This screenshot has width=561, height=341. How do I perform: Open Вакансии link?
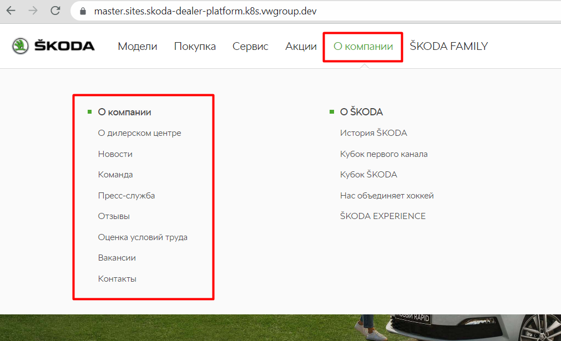(117, 258)
